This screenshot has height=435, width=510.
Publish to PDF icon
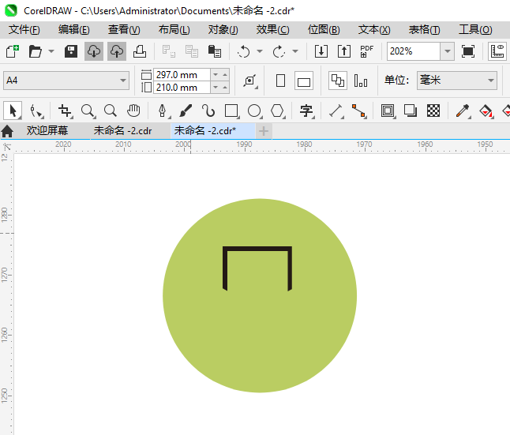click(366, 51)
